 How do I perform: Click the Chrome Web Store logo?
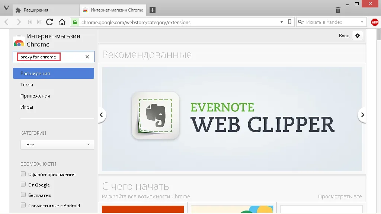(19, 41)
